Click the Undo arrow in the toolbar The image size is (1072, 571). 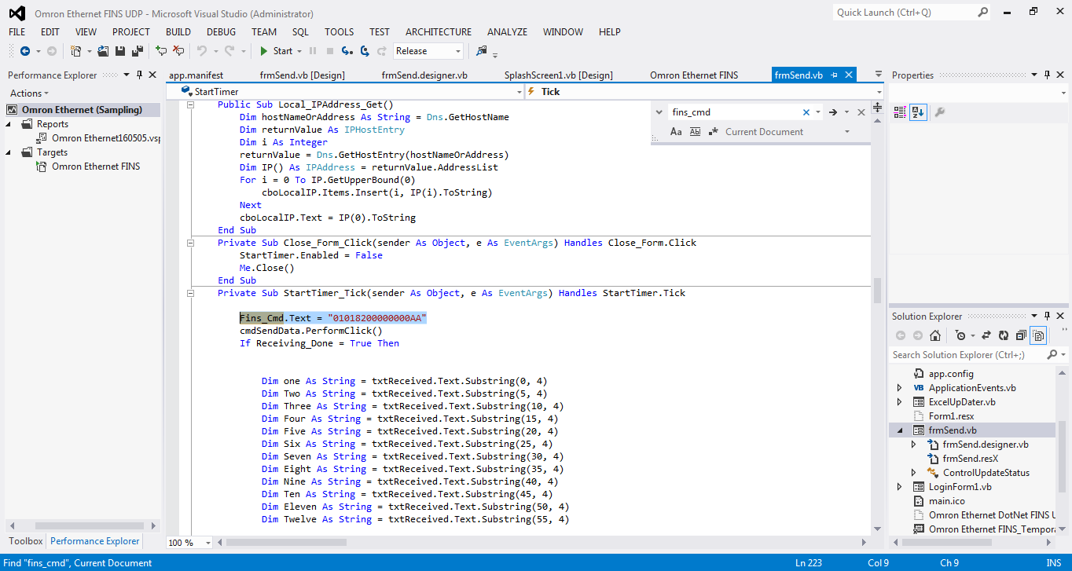202,51
